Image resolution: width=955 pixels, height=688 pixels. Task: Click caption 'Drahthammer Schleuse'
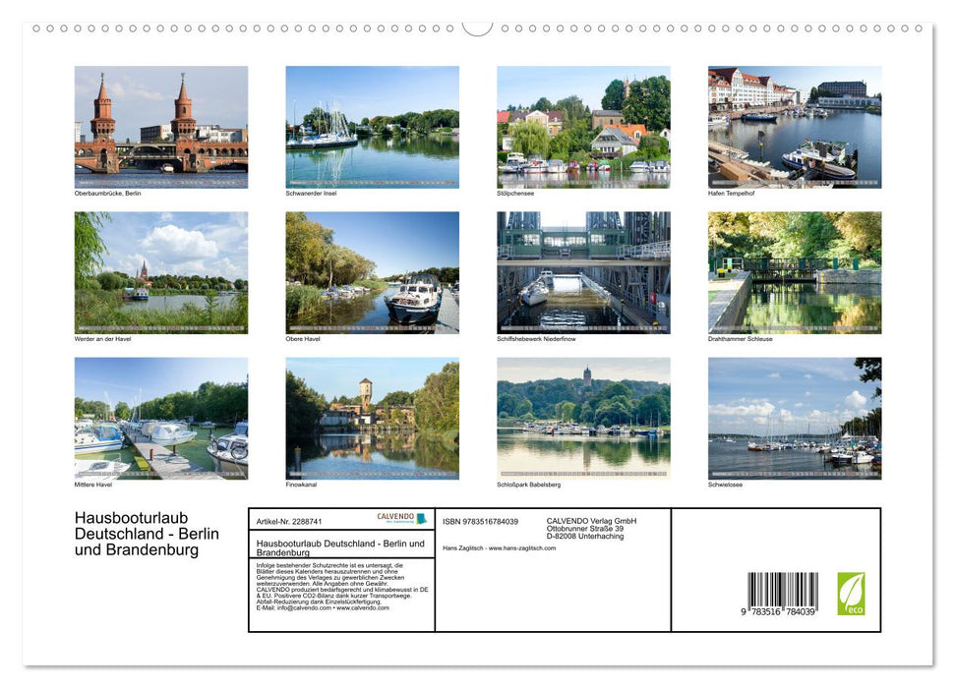740,339
